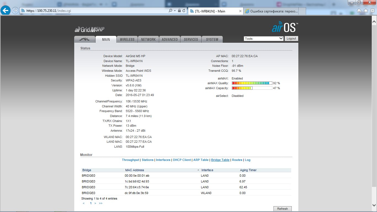Click the browser Forward arrow button
This screenshot has height=212, width=377.
click(15, 10)
